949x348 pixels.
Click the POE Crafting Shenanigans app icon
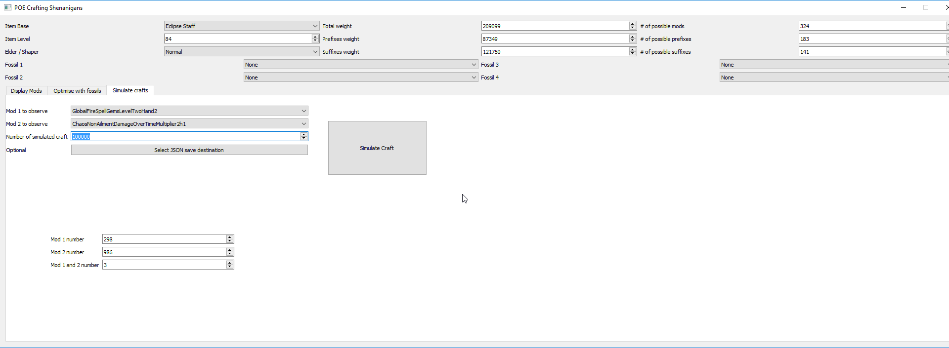(7, 7)
